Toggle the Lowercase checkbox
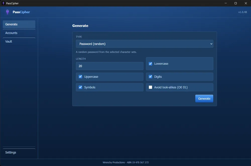Image resolution: width=251 pixels, height=166 pixels. click(150, 64)
